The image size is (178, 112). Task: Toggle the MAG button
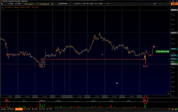point(101,4)
